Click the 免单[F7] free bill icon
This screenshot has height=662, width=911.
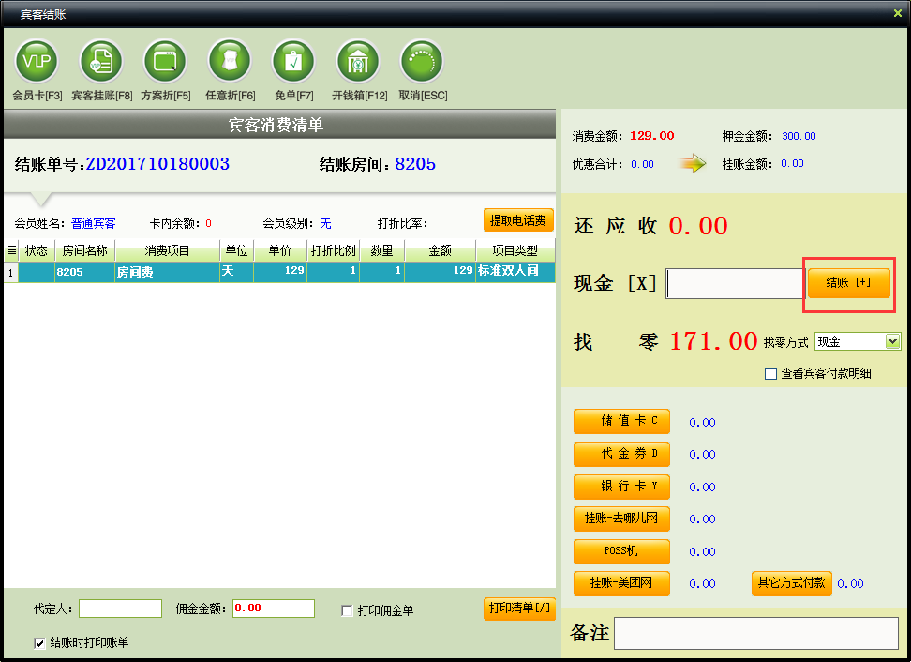click(x=293, y=61)
